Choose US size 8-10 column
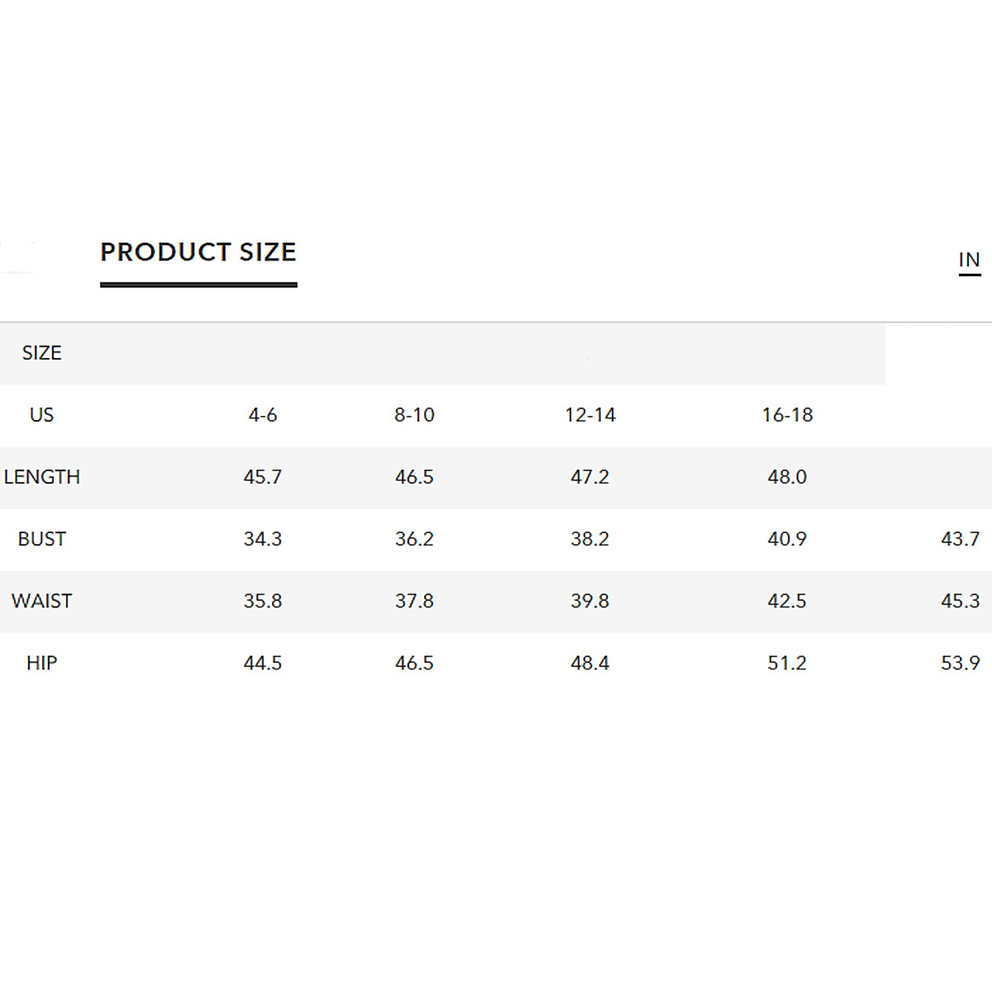 (x=414, y=415)
